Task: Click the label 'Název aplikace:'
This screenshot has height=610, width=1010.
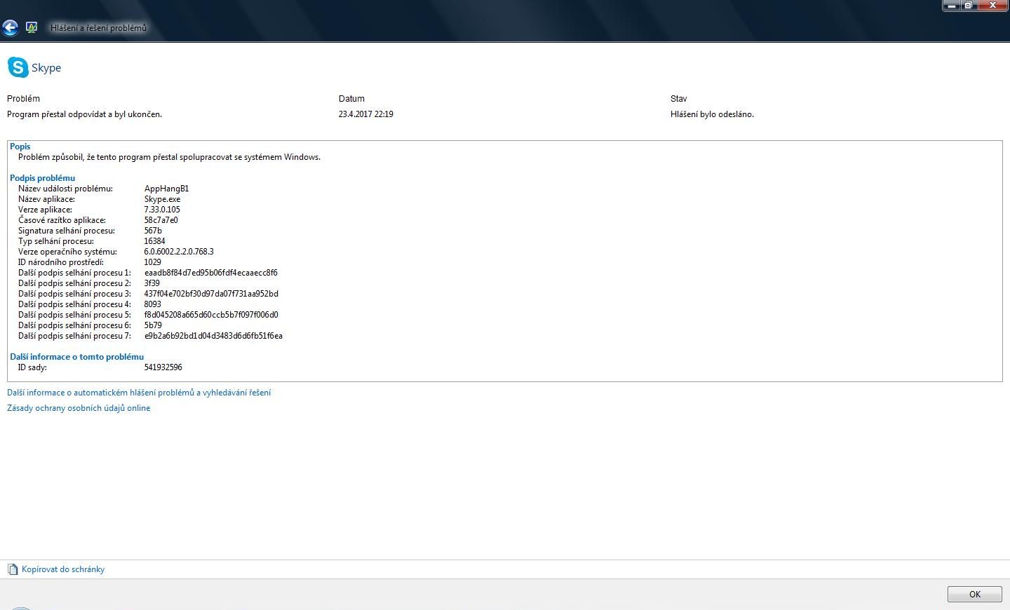Action: pyautogui.click(x=46, y=199)
